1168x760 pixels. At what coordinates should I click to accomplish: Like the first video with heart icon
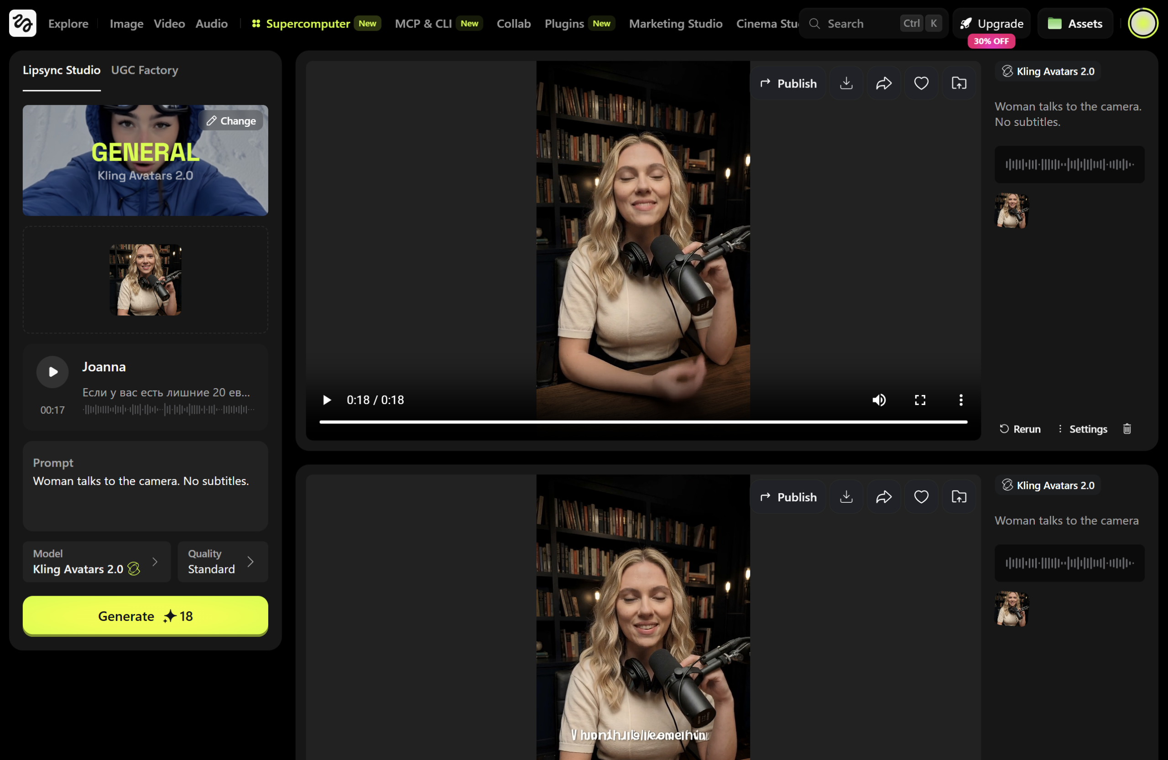coord(921,83)
